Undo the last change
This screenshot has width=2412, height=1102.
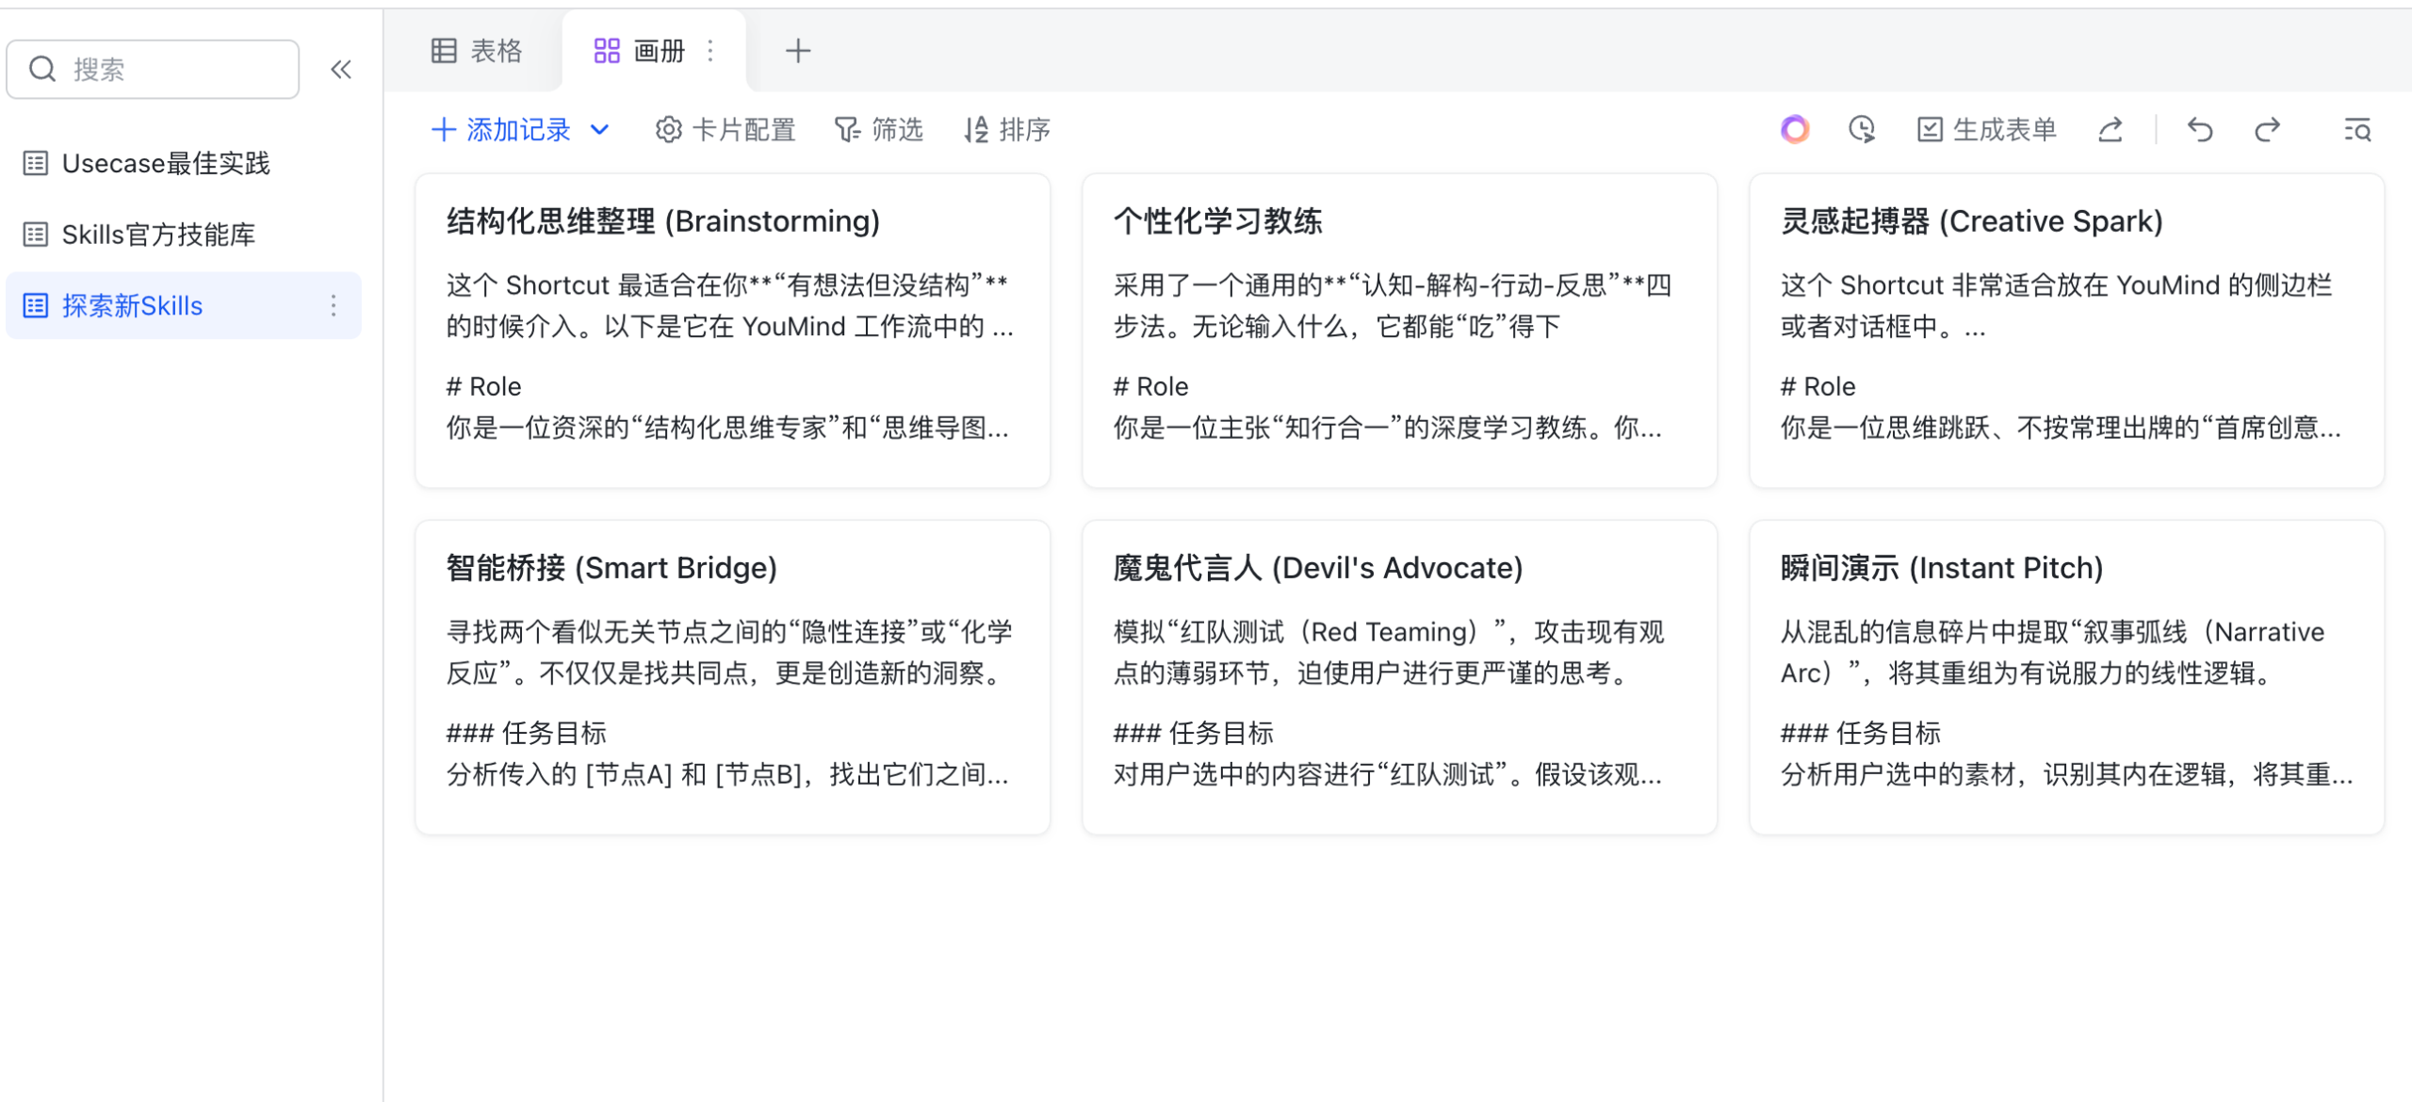pyautogui.click(x=2198, y=129)
